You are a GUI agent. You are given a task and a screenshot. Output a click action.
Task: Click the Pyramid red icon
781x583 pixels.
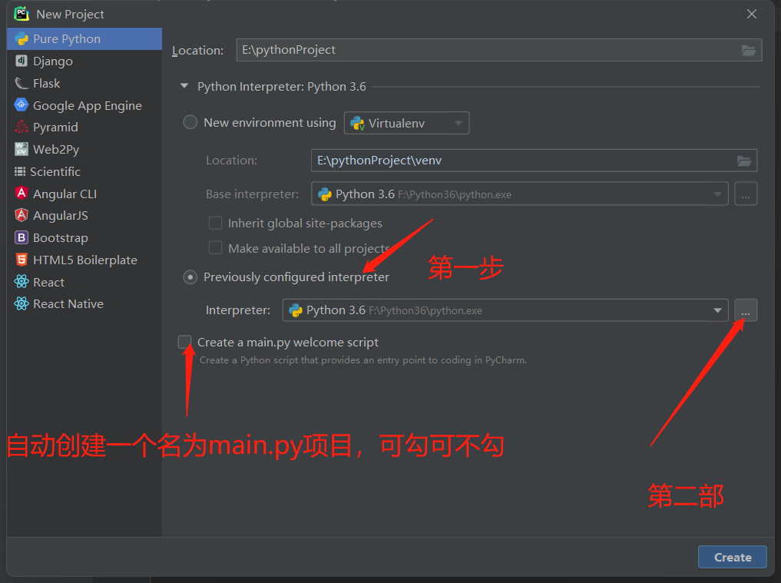(x=22, y=127)
